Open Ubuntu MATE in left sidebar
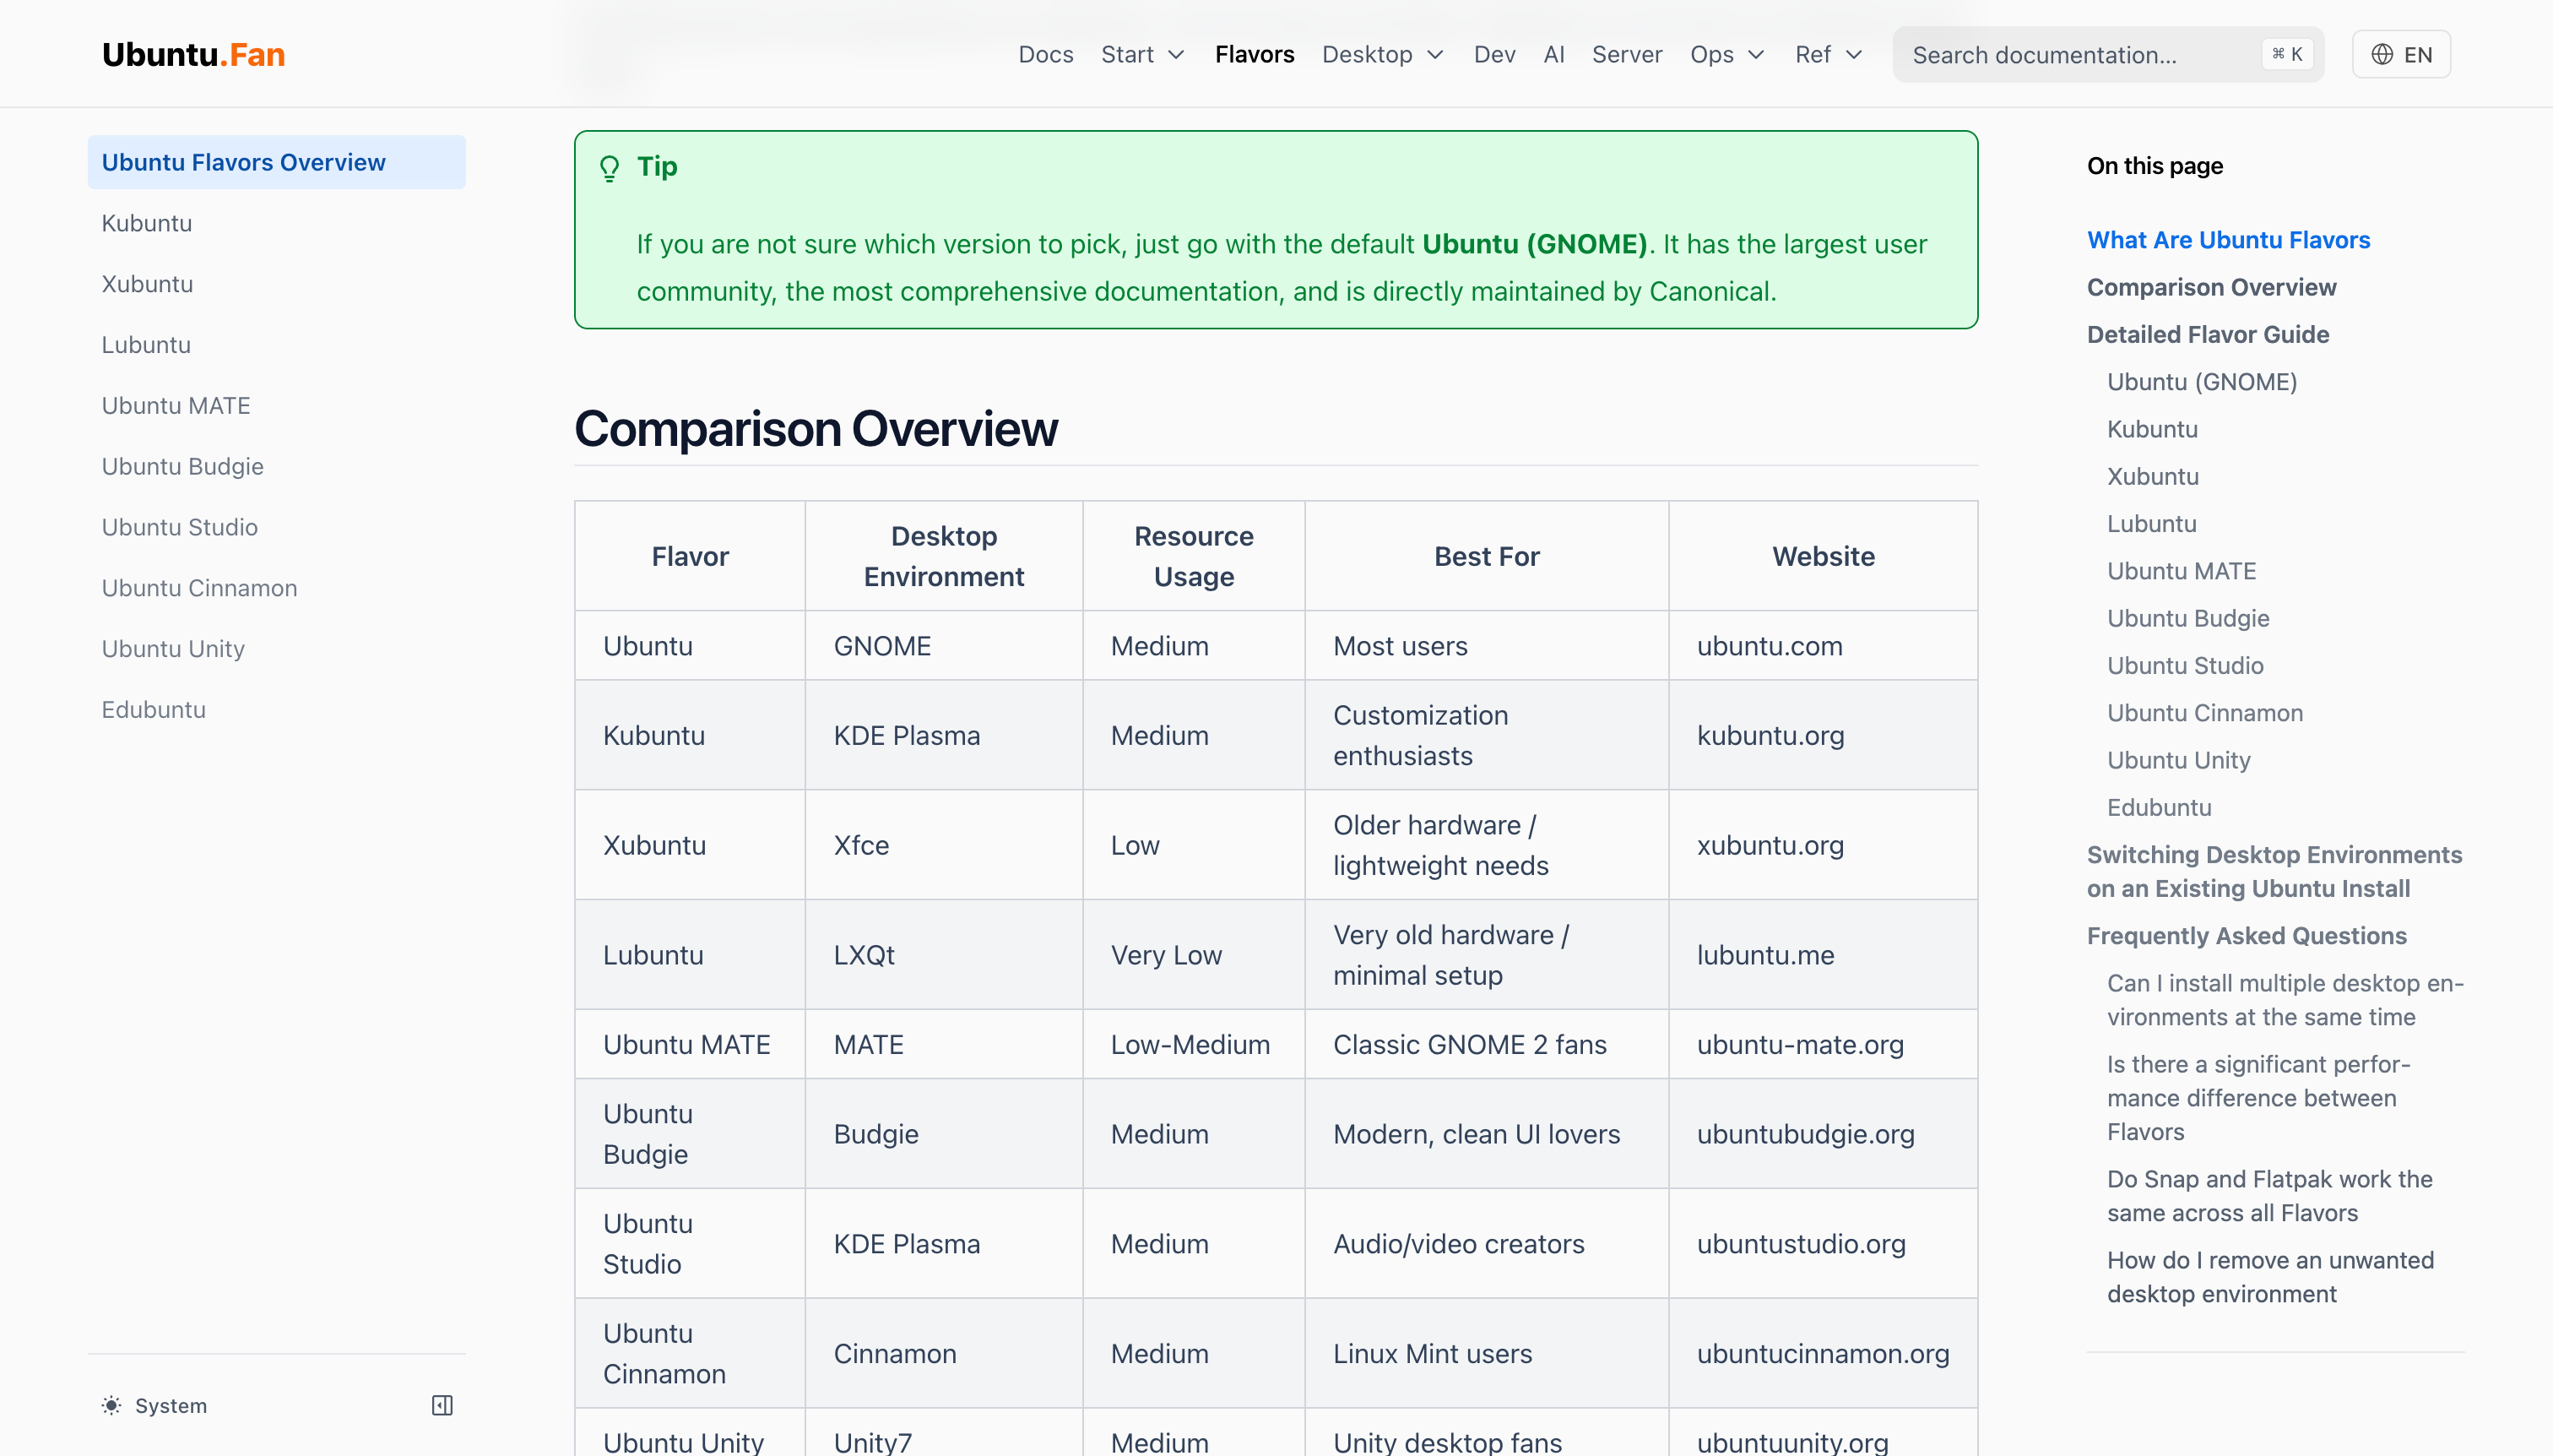The width and height of the screenshot is (2553, 1456). [277, 406]
